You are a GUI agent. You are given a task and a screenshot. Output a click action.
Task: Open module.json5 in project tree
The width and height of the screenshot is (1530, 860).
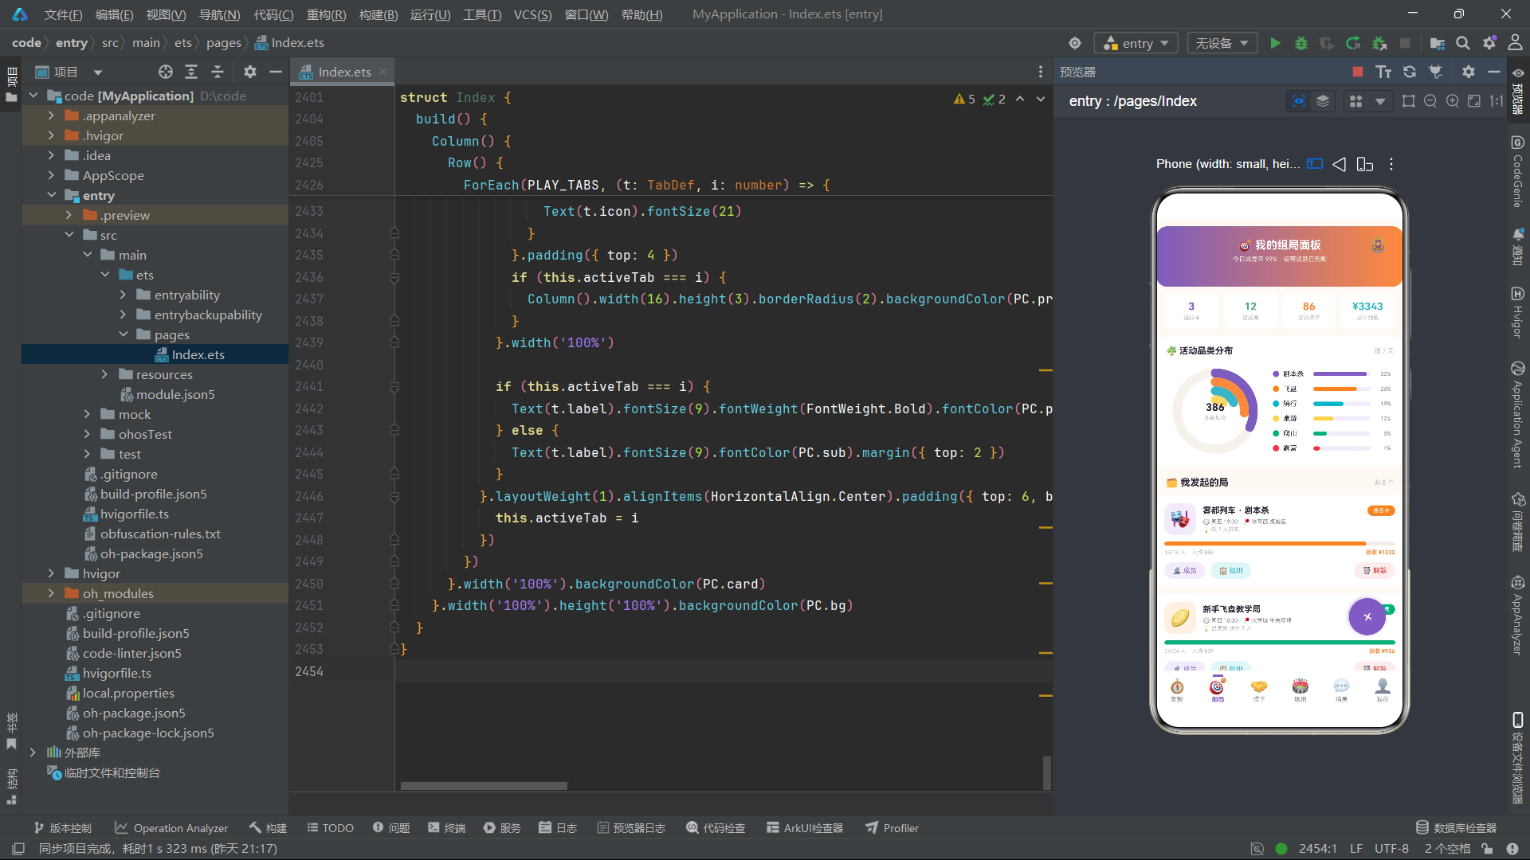click(x=175, y=394)
